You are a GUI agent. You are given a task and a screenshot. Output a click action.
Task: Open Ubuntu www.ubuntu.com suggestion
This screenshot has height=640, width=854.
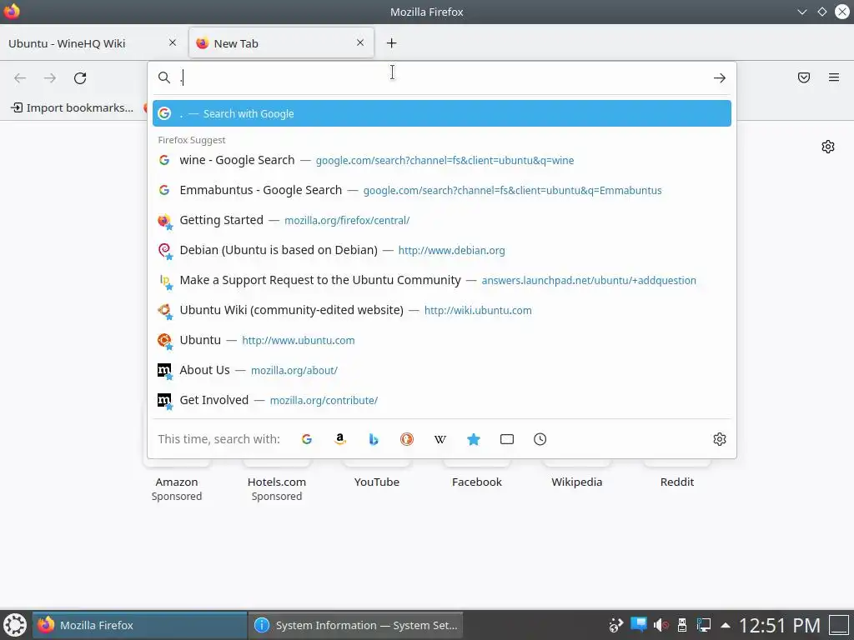click(442, 340)
